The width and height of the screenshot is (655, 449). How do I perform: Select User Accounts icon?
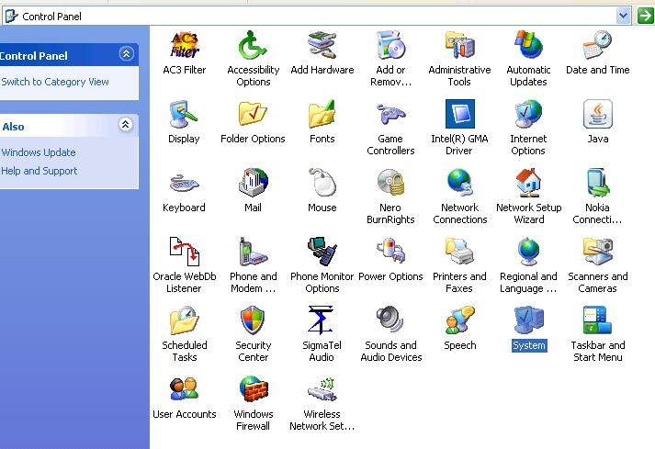[185, 388]
